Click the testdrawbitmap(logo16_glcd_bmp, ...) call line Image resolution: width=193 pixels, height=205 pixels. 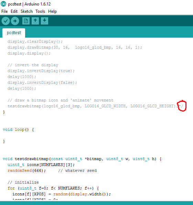click(x=93, y=106)
